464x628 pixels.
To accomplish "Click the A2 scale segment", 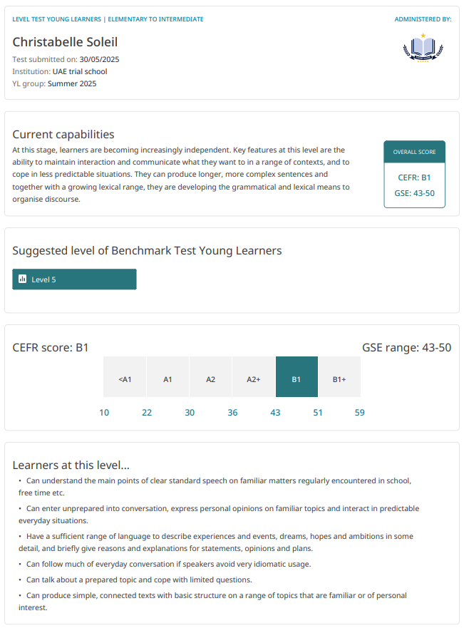I will point(211,379).
